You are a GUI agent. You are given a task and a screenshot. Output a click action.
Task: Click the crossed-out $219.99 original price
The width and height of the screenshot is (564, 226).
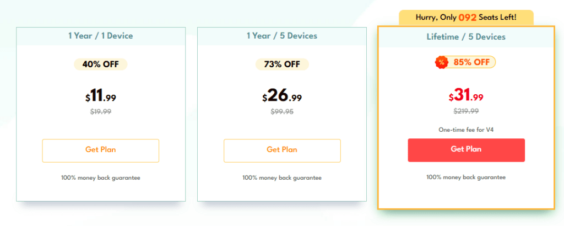(x=466, y=111)
